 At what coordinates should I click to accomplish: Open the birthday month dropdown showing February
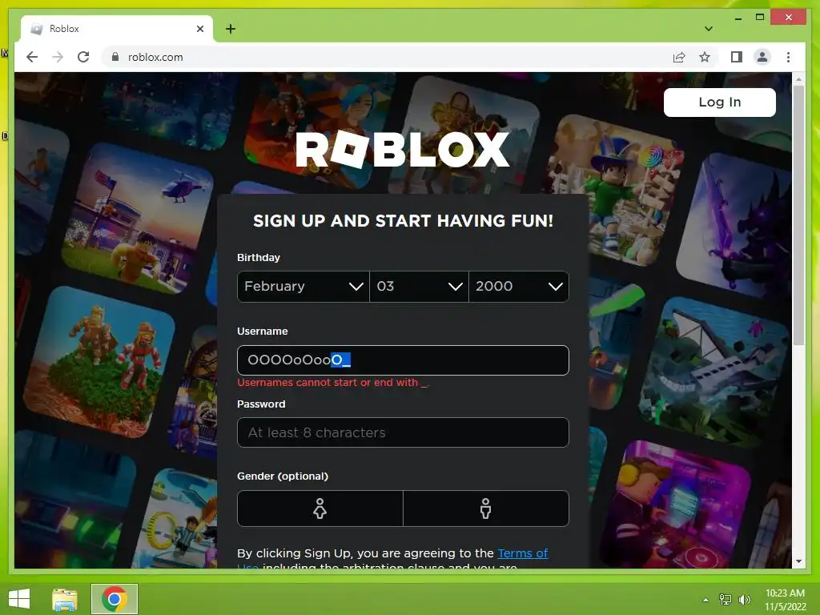tap(303, 287)
